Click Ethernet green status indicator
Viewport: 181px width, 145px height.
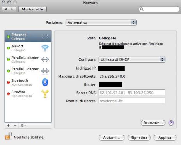coord(8,37)
